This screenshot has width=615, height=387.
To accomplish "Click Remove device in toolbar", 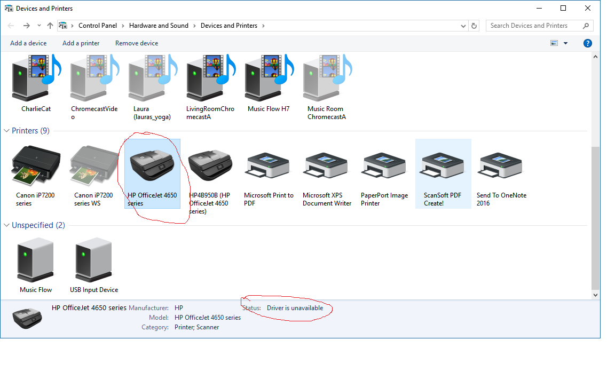I will 137,43.
